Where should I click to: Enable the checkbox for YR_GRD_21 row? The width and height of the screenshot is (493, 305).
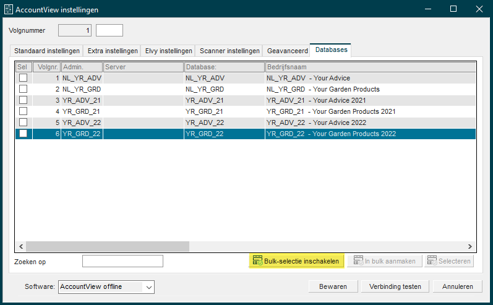point(24,111)
